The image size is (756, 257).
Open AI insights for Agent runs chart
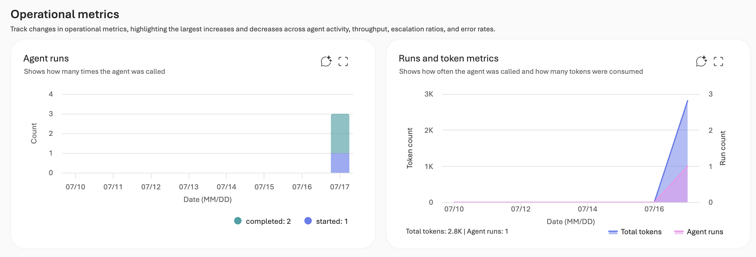pyautogui.click(x=326, y=61)
